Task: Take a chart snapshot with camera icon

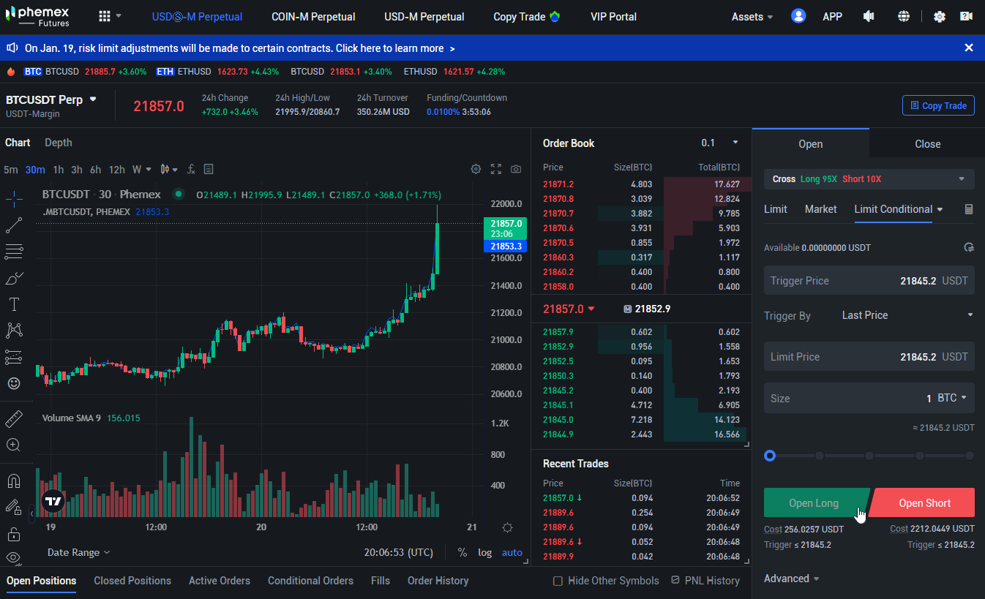Action: 516,169
